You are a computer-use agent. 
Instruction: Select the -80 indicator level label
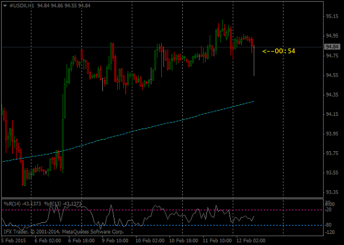click(329, 225)
